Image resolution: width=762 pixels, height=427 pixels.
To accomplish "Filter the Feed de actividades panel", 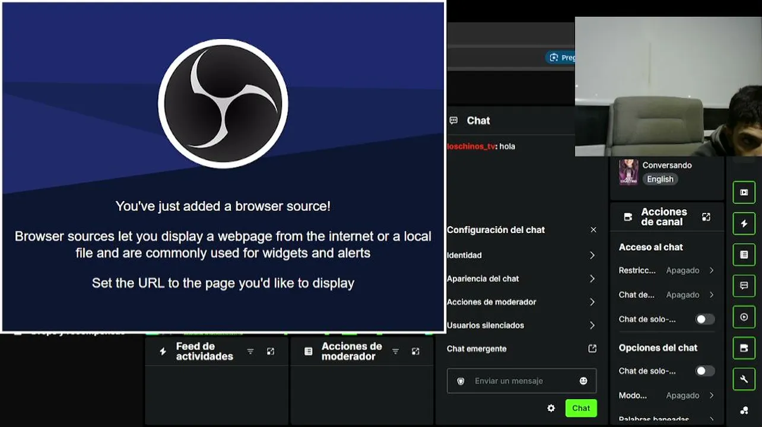I will pos(250,352).
